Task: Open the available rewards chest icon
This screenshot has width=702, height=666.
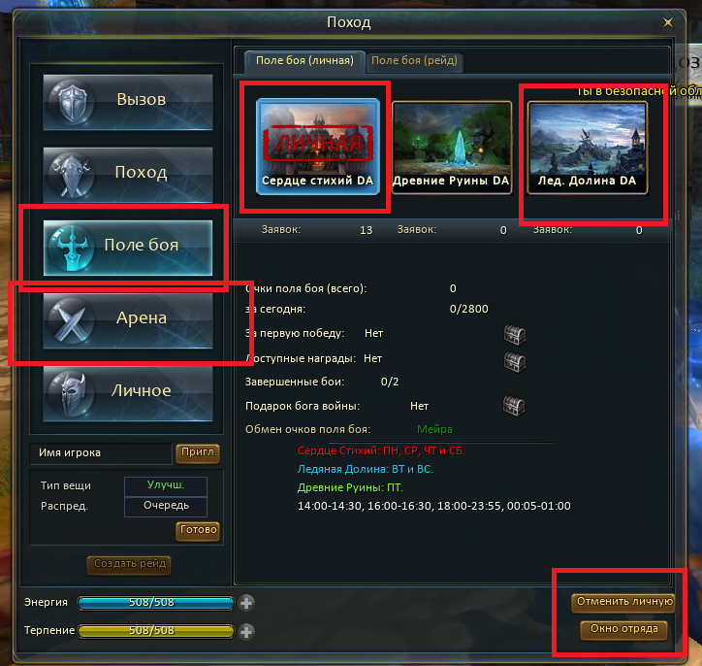Action: click(515, 361)
